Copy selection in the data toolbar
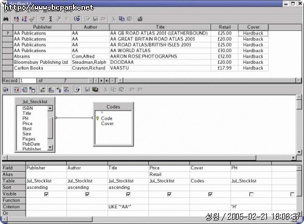This screenshot has height=224, width=304. tap(122, 19)
